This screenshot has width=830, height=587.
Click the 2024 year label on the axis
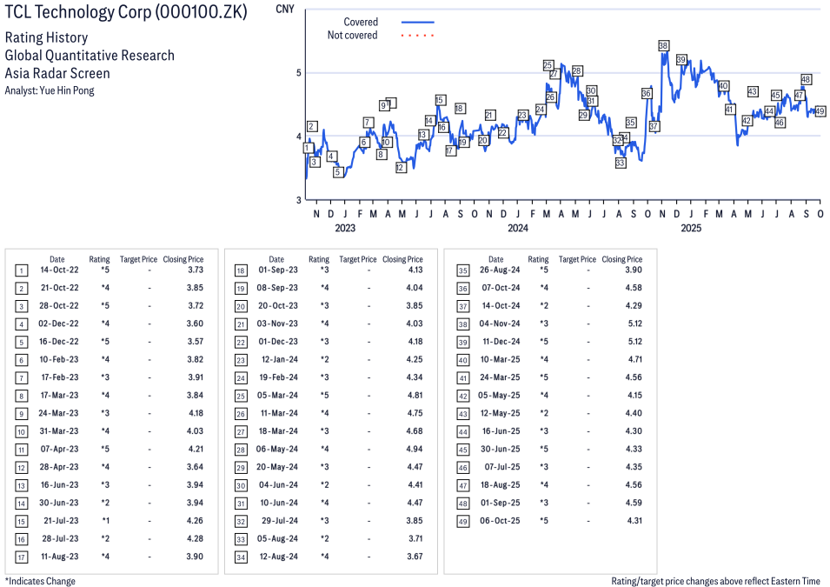point(518,229)
